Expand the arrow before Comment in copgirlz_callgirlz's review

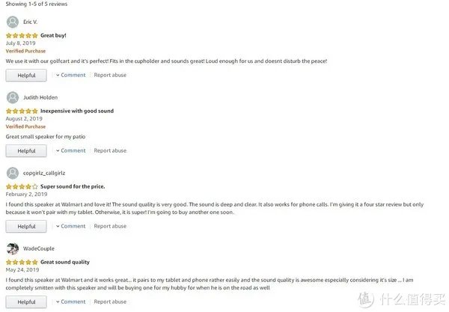[x=57, y=226]
